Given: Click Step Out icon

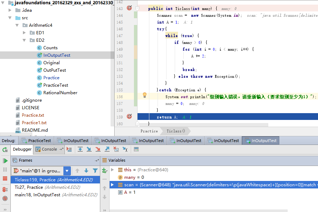Looking at the screenshot, I should click(107, 150).
